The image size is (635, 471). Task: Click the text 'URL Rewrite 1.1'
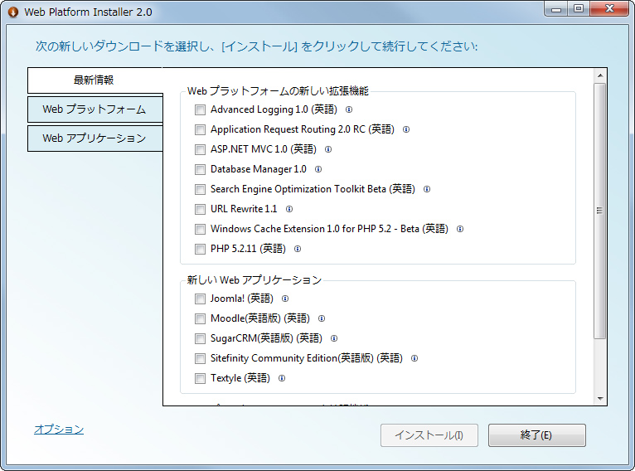pos(244,209)
